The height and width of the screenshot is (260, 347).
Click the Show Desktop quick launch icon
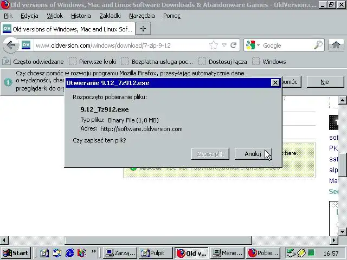pyautogui.click(x=44, y=253)
